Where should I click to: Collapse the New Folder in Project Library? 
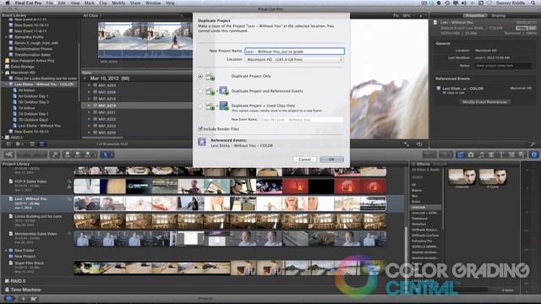pos(6,250)
